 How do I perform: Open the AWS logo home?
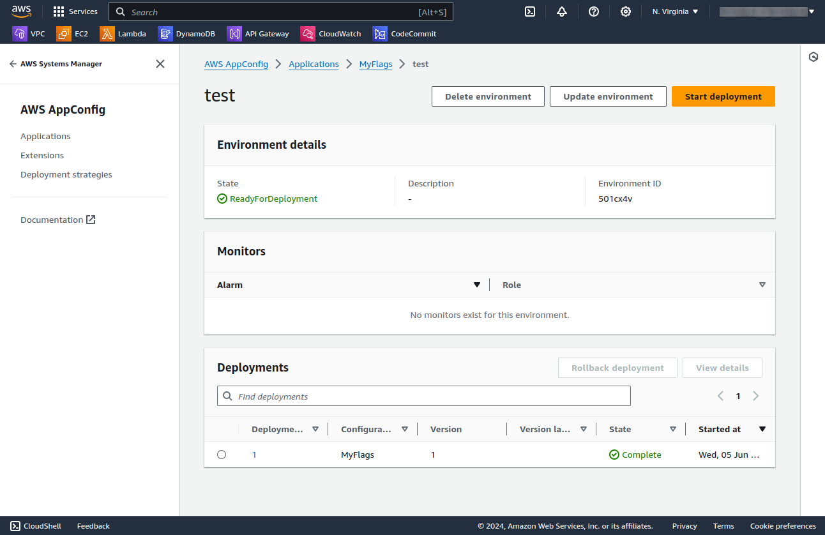tap(21, 11)
